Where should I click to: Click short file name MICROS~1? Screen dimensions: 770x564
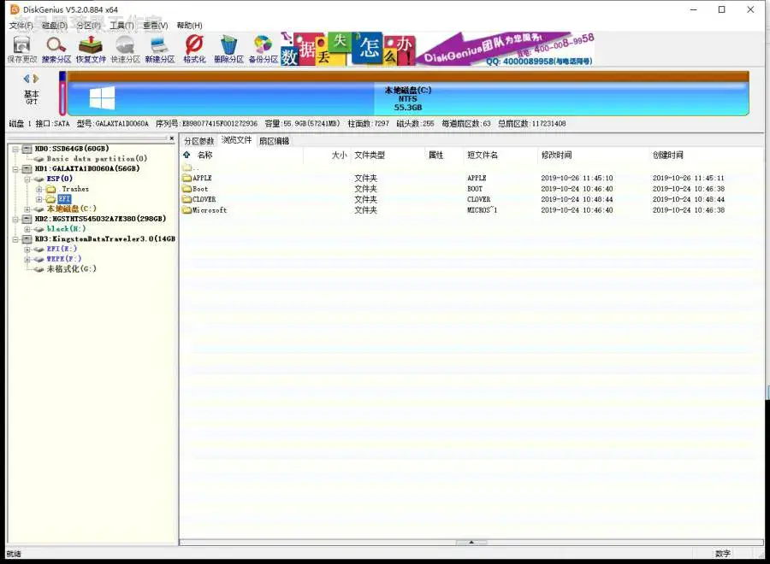click(482, 210)
